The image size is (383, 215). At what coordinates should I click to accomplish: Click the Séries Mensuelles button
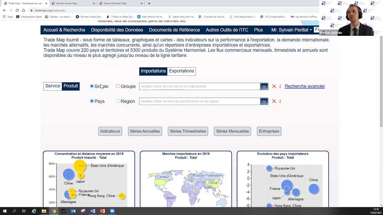pyautogui.click(x=232, y=131)
